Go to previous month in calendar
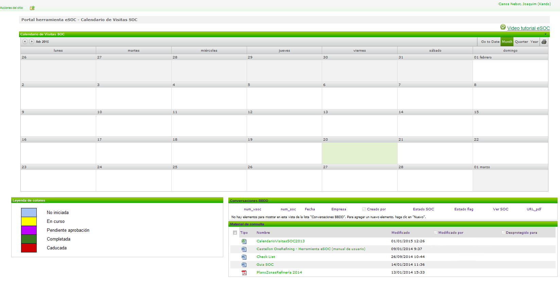This screenshot has width=560, height=281. [25, 41]
